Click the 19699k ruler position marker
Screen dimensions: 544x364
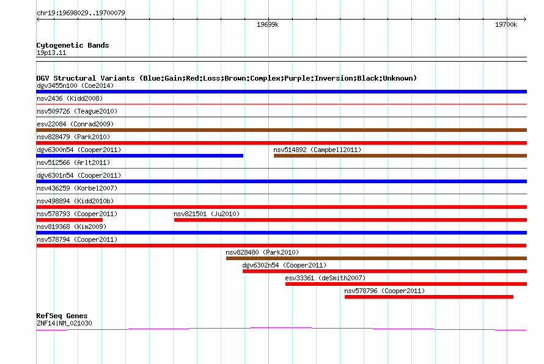tap(268, 24)
